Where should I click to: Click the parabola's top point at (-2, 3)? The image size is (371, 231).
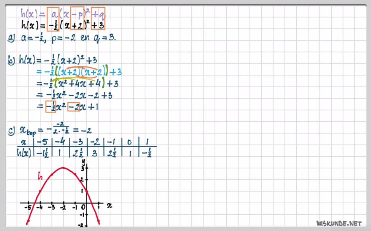(x=63, y=168)
